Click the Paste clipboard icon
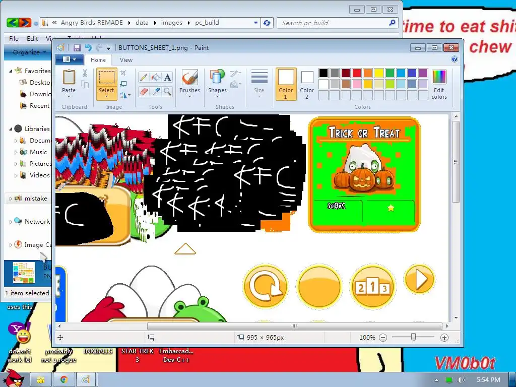 [69, 77]
